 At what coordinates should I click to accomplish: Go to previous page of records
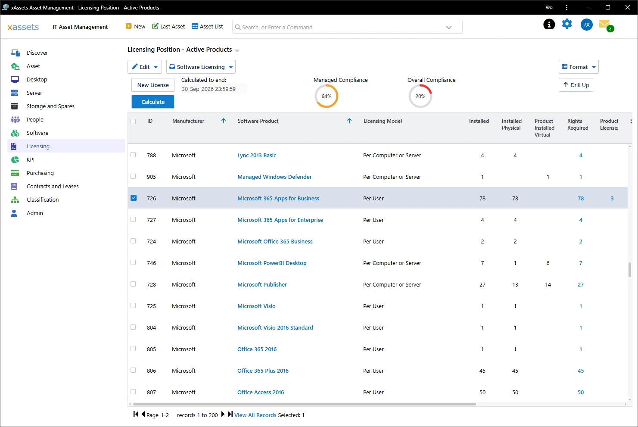coord(143,415)
